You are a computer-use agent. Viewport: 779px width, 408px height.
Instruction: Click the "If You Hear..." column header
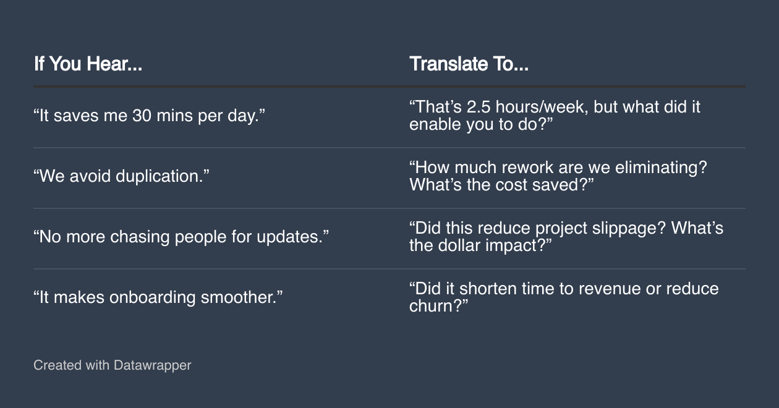point(88,64)
